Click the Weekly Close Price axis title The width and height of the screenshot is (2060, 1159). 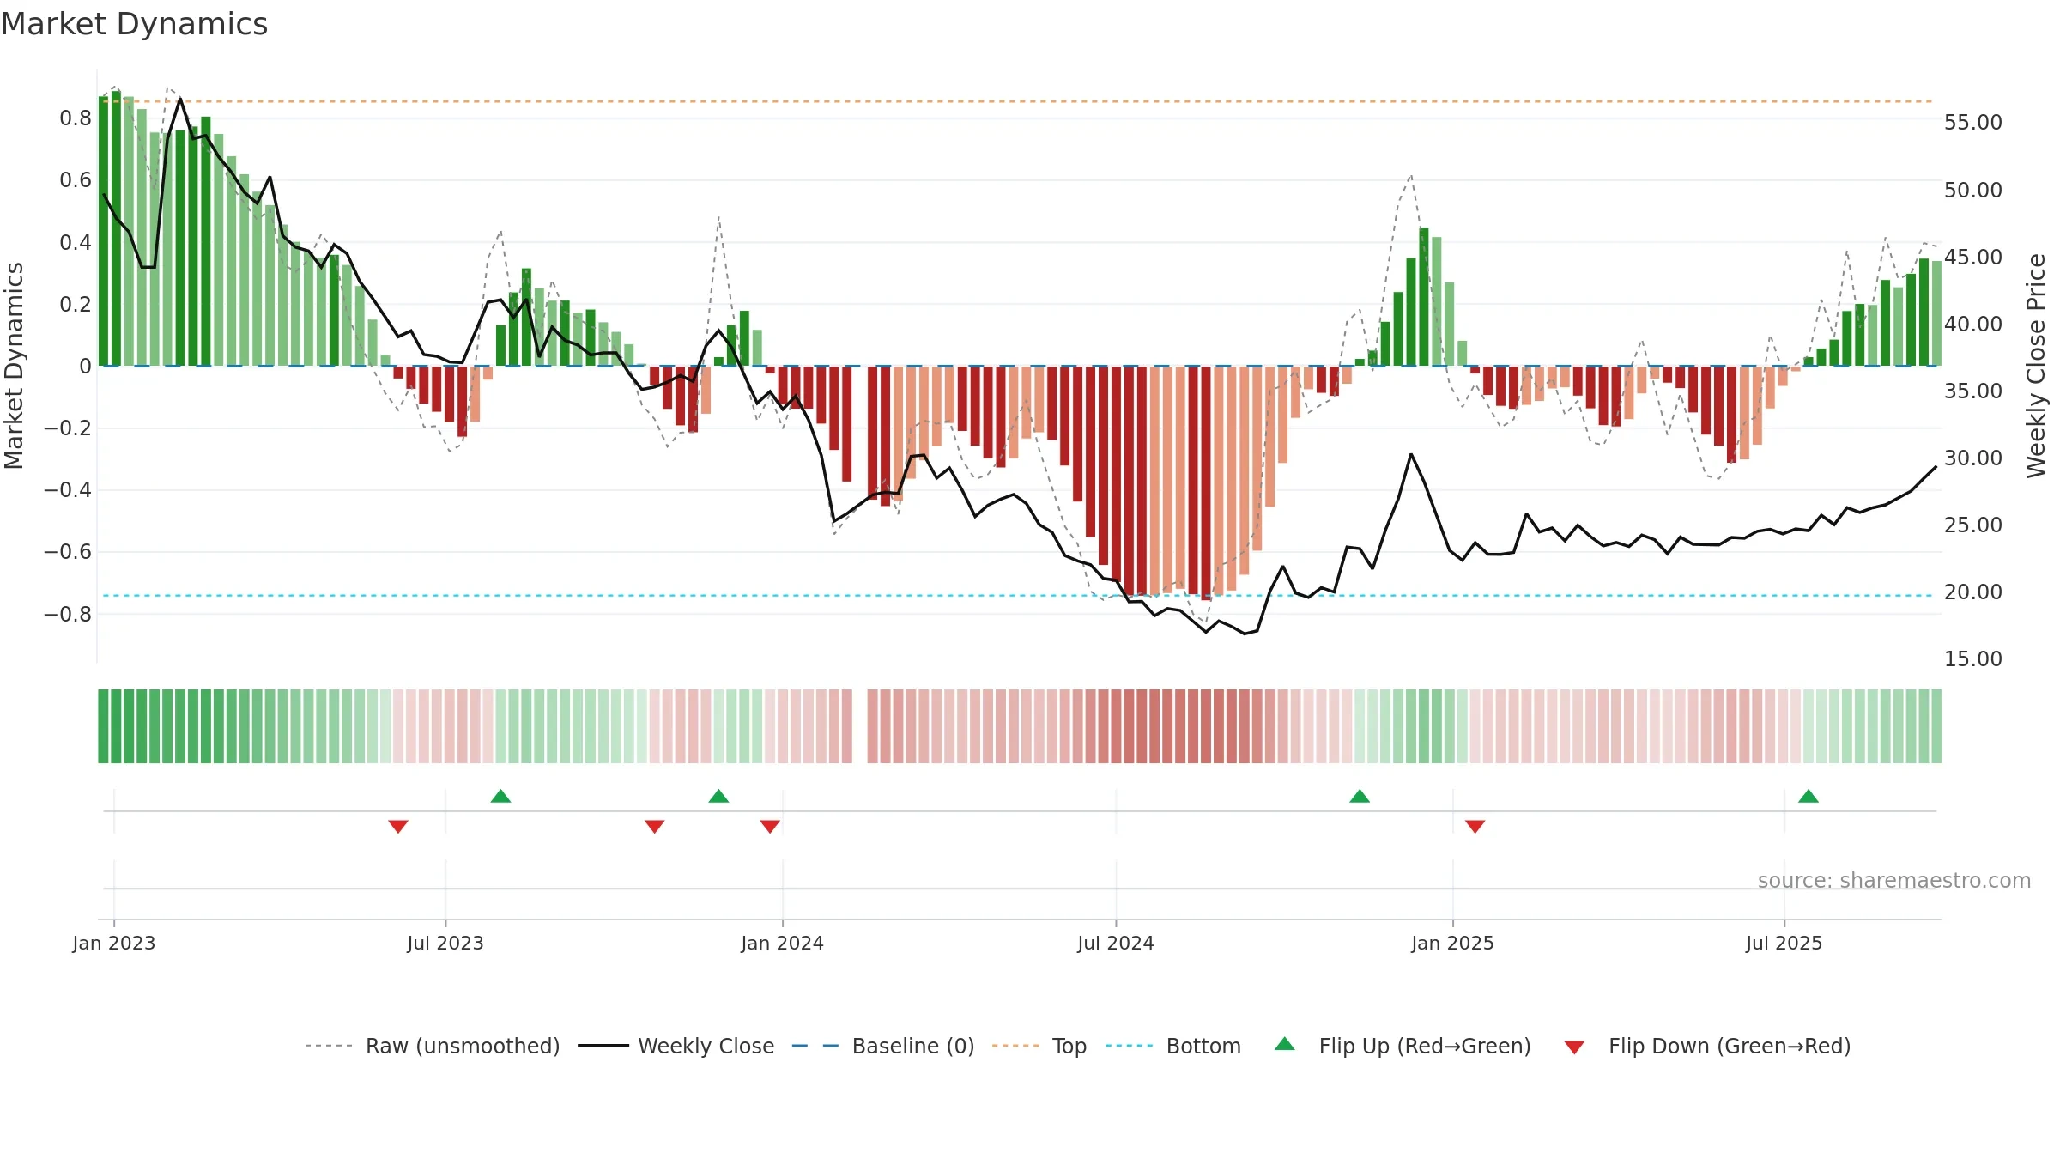point(2036,366)
